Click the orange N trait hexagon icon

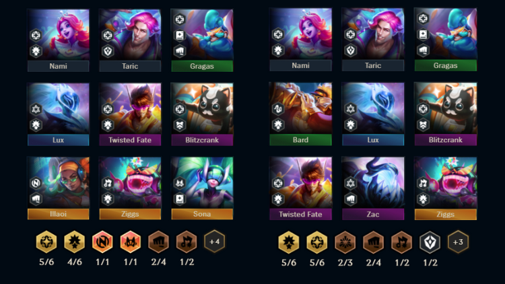tap(102, 242)
